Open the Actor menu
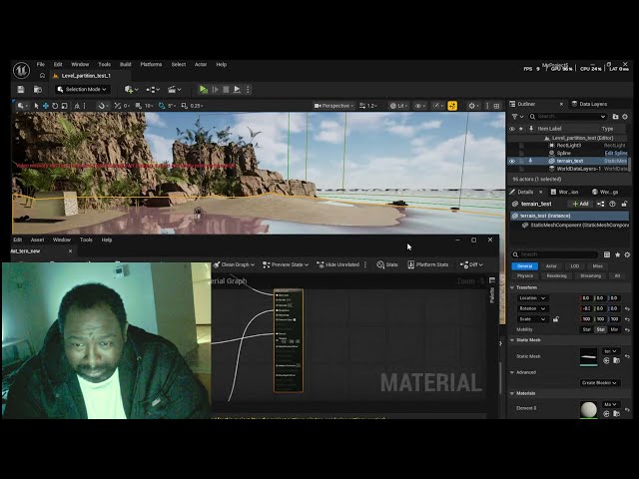 point(201,64)
